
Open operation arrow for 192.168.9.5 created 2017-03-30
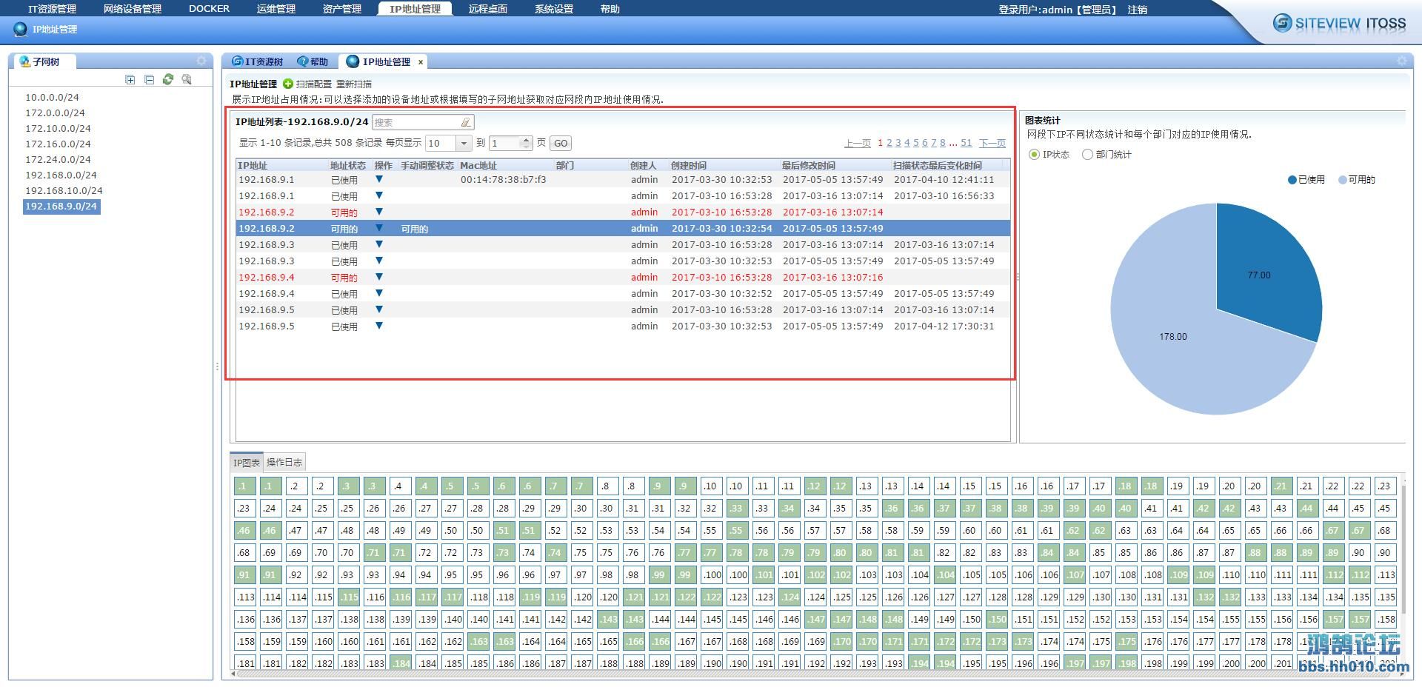(x=379, y=326)
